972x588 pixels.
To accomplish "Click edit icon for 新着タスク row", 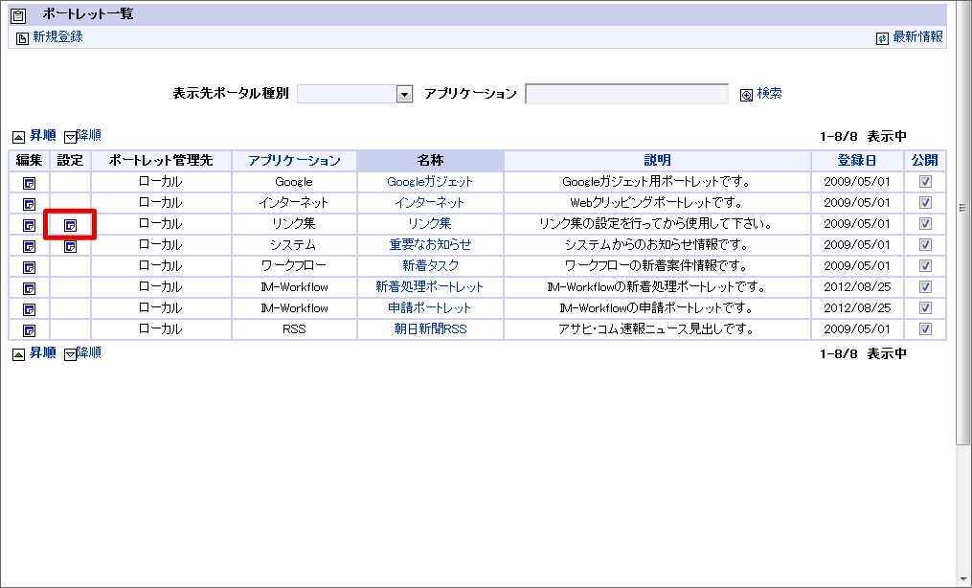I will (29, 268).
